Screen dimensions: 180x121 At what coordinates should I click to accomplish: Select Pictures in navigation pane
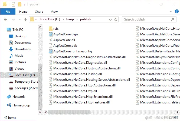[x=17, y=62]
